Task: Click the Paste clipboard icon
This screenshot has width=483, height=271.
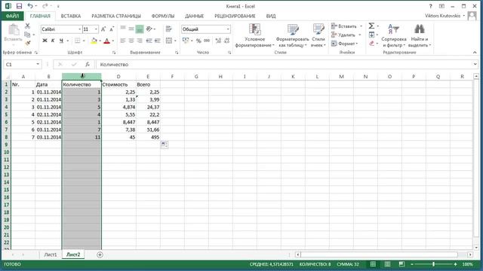Action: pyautogui.click(x=14, y=30)
